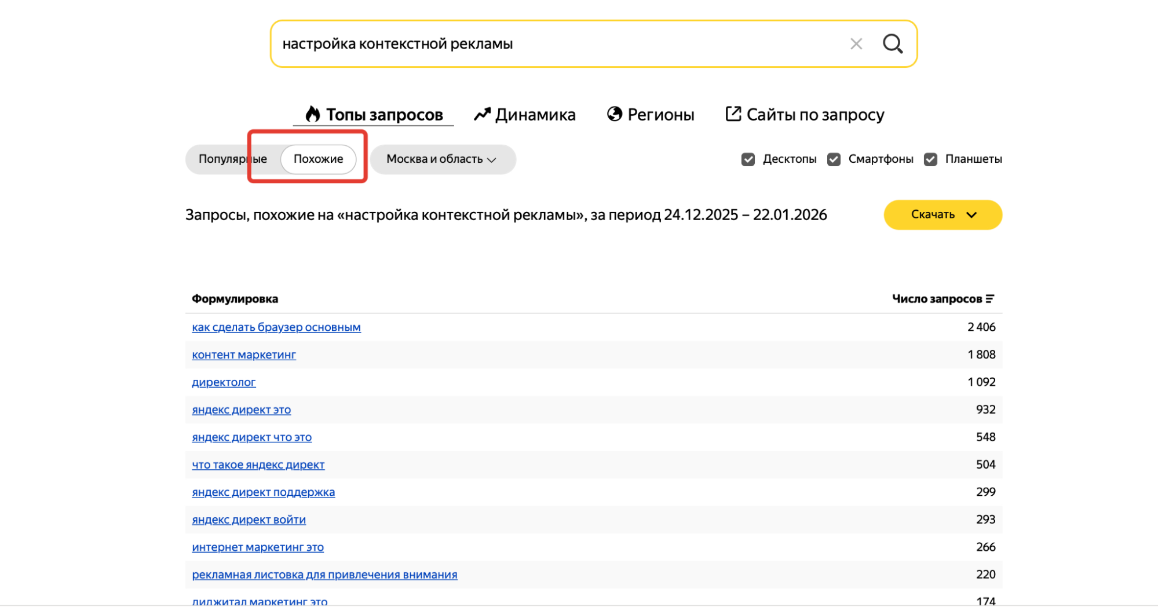Open the download options via the Скачать chevron
The height and width of the screenshot is (607, 1158).
click(972, 215)
